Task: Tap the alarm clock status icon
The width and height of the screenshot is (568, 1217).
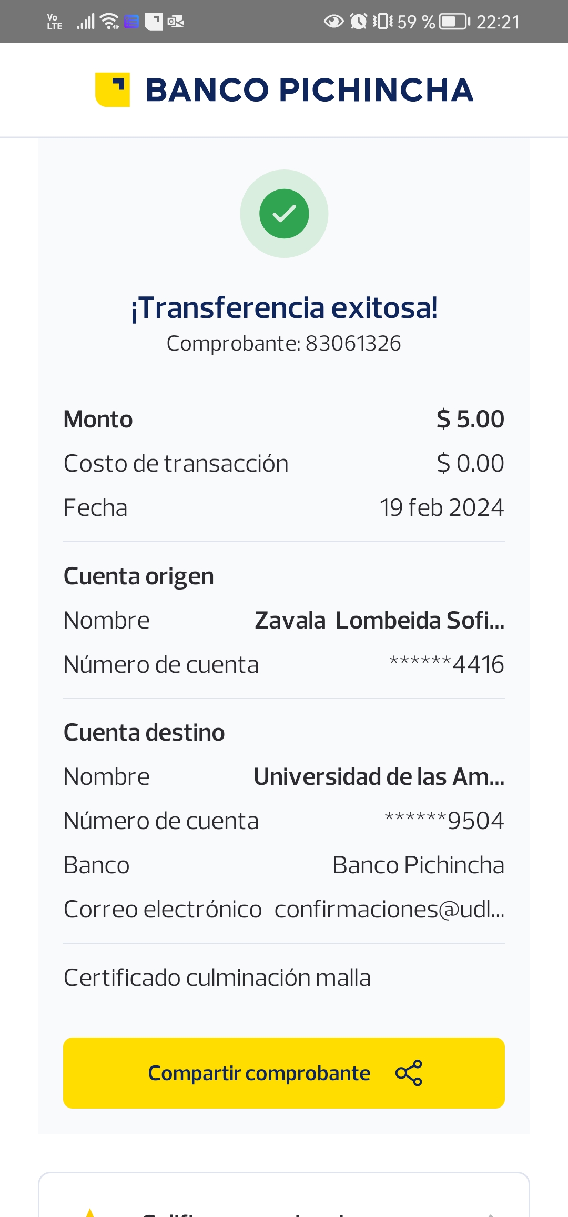Action: [359, 22]
